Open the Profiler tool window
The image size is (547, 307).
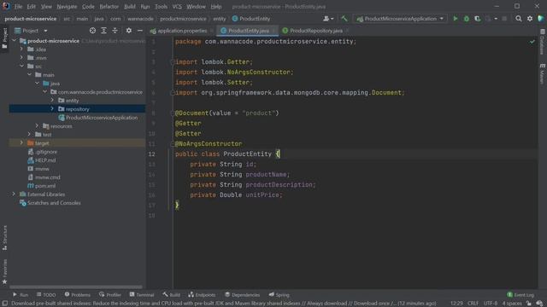[110, 295]
